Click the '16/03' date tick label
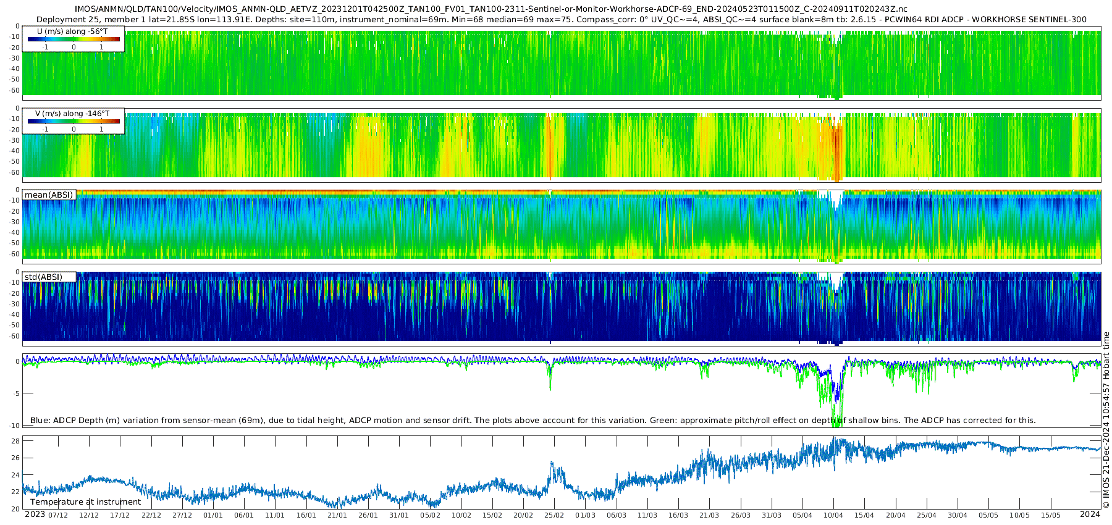 coord(678,516)
